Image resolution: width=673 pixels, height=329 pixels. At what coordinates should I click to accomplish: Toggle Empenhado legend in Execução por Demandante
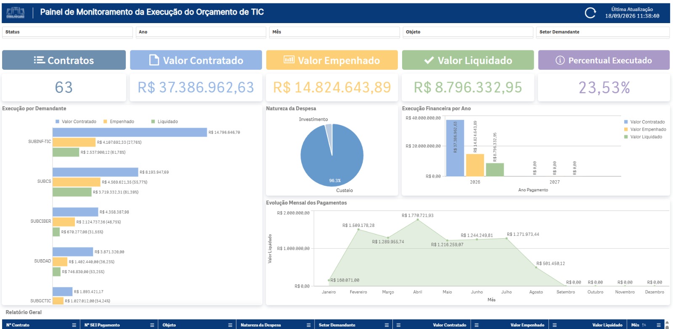tap(119, 121)
